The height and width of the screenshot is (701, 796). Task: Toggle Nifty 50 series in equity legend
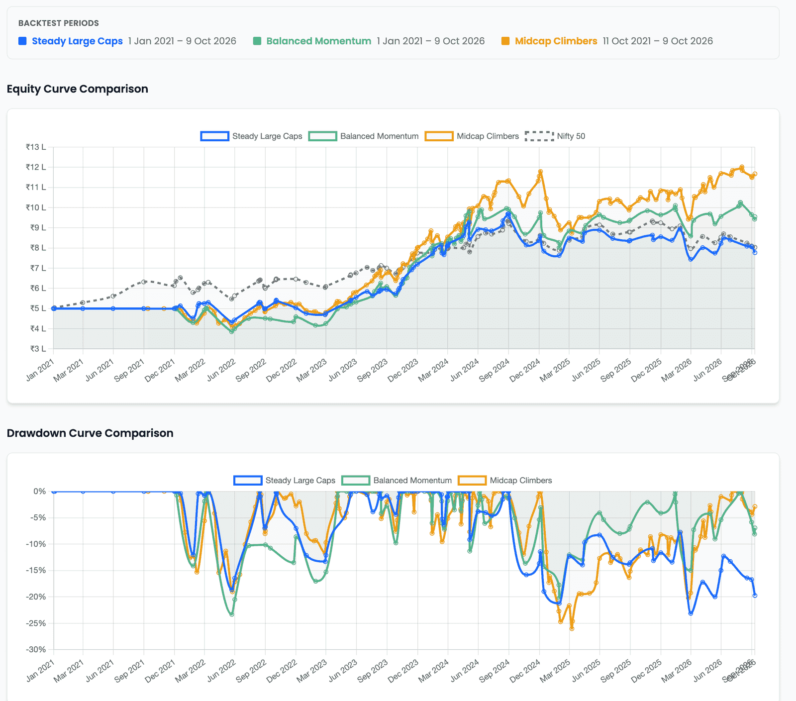(x=555, y=136)
